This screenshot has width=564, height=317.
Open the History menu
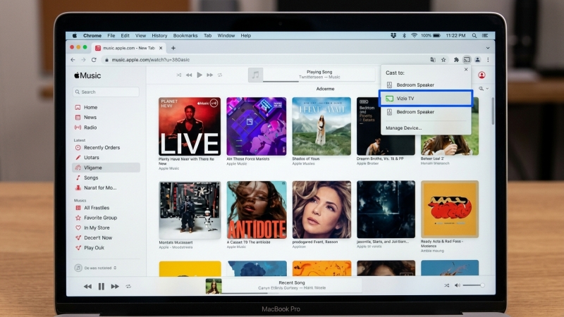coord(159,36)
